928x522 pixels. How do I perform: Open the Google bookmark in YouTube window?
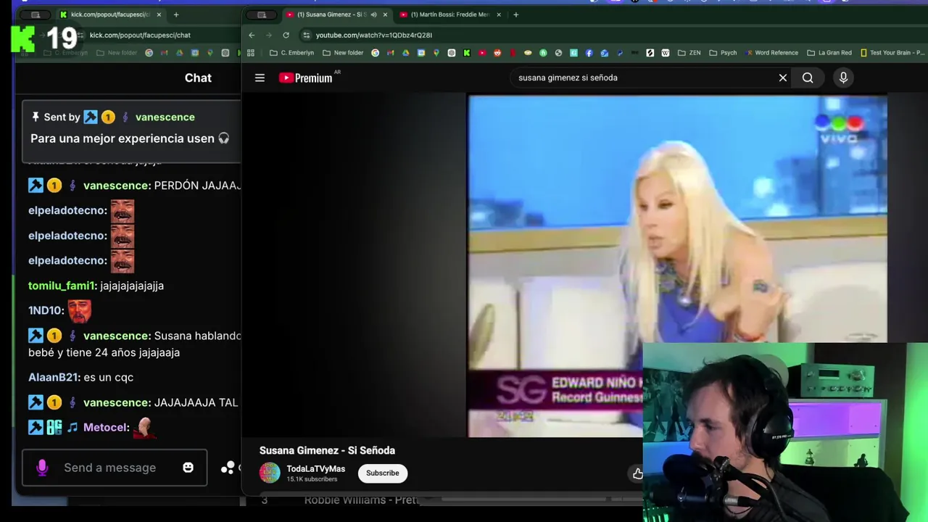pyautogui.click(x=375, y=52)
